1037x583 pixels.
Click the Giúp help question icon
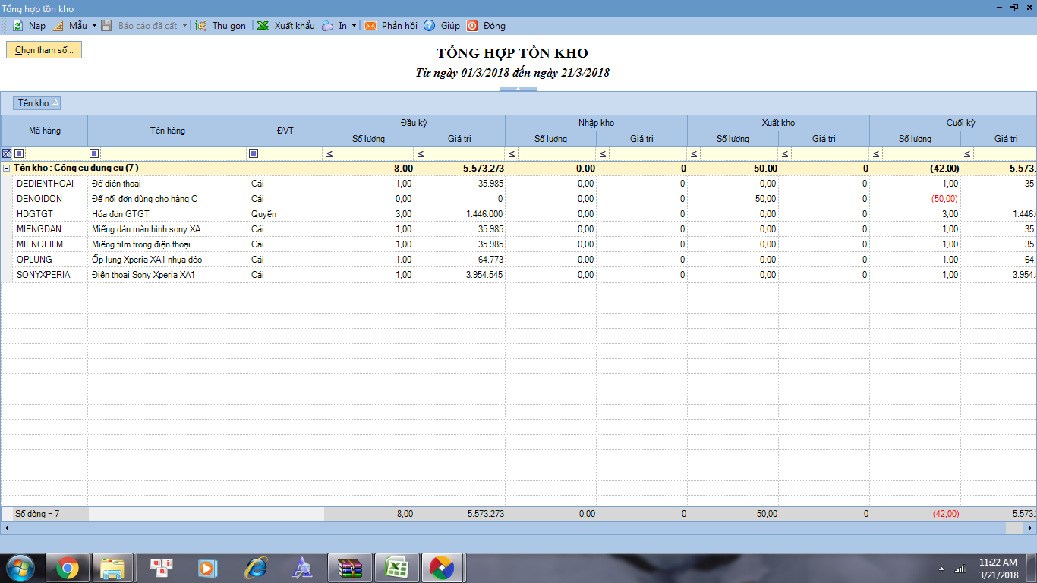tap(429, 26)
